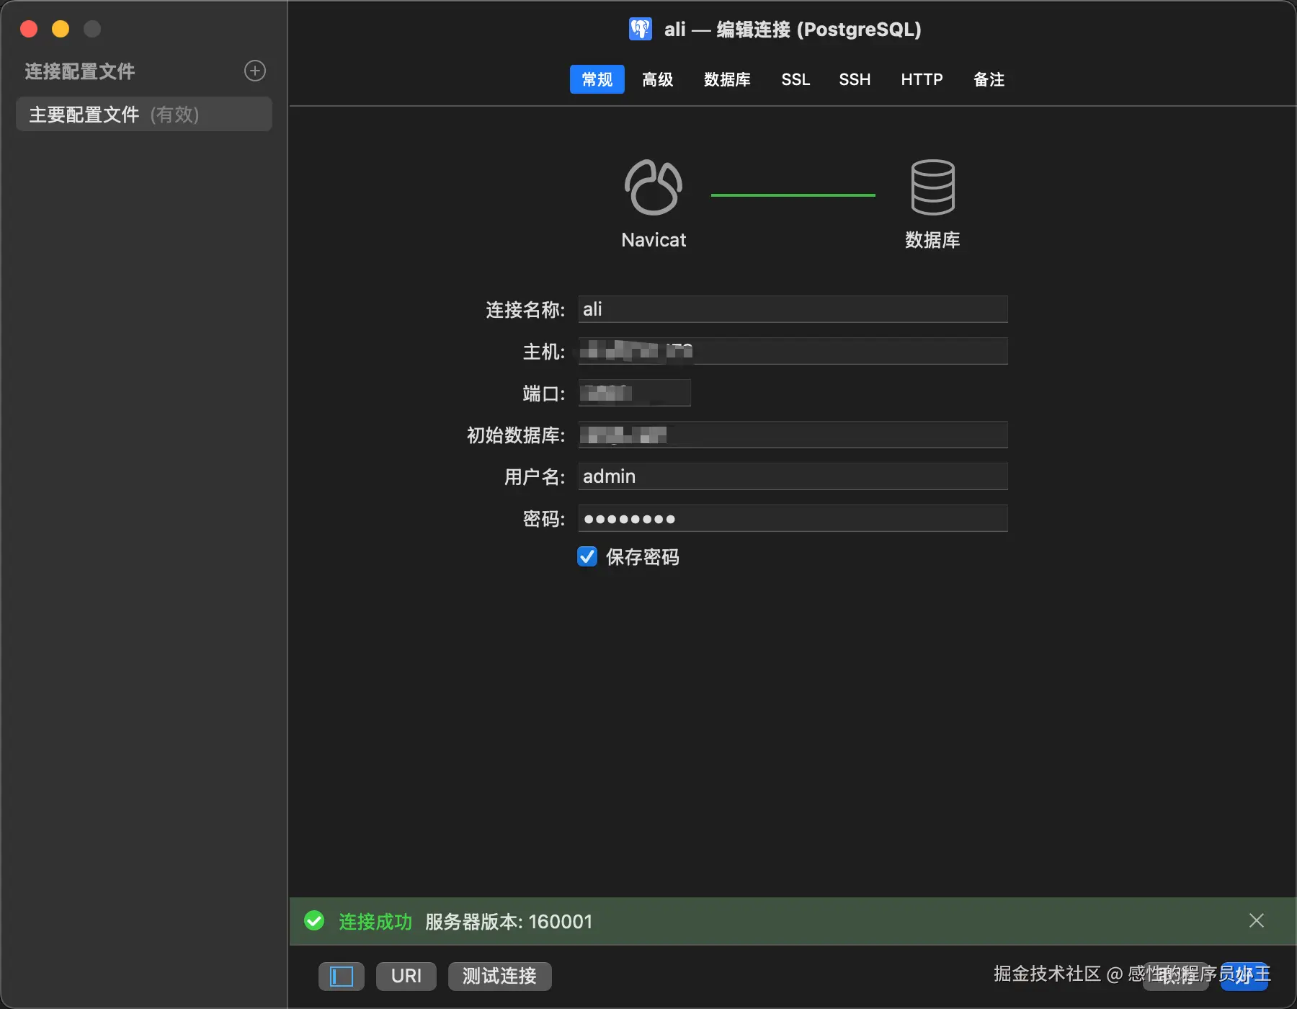The height and width of the screenshot is (1009, 1297).
Task: Switch to the 常规 tab
Action: coord(597,79)
